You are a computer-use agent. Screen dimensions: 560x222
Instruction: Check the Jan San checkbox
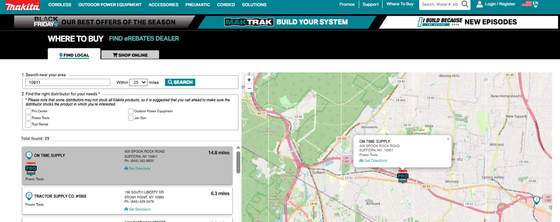[131, 118]
